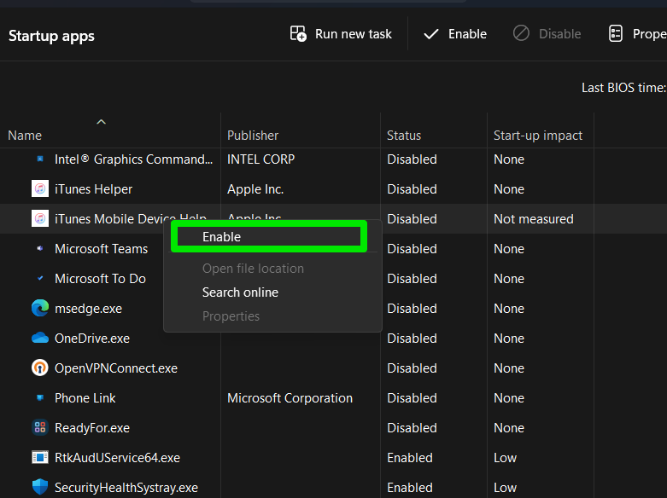Click the Run new task icon

[298, 33]
